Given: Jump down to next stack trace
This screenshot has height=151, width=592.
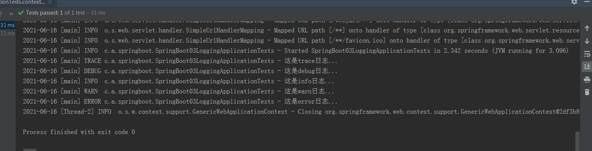Looking at the screenshot, I should pyautogui.click(x=587, y=41).
